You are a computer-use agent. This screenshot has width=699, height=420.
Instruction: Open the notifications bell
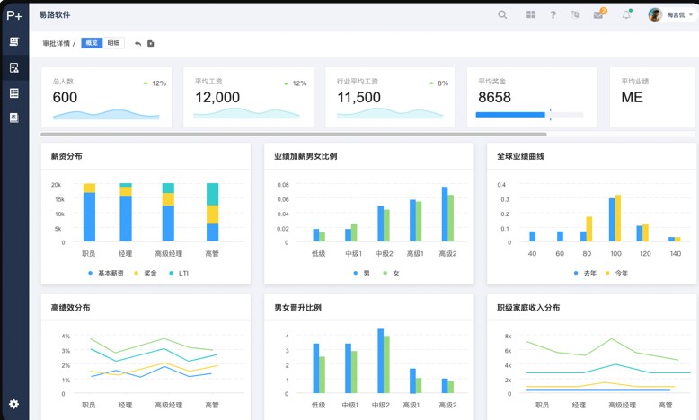(626, 14)
